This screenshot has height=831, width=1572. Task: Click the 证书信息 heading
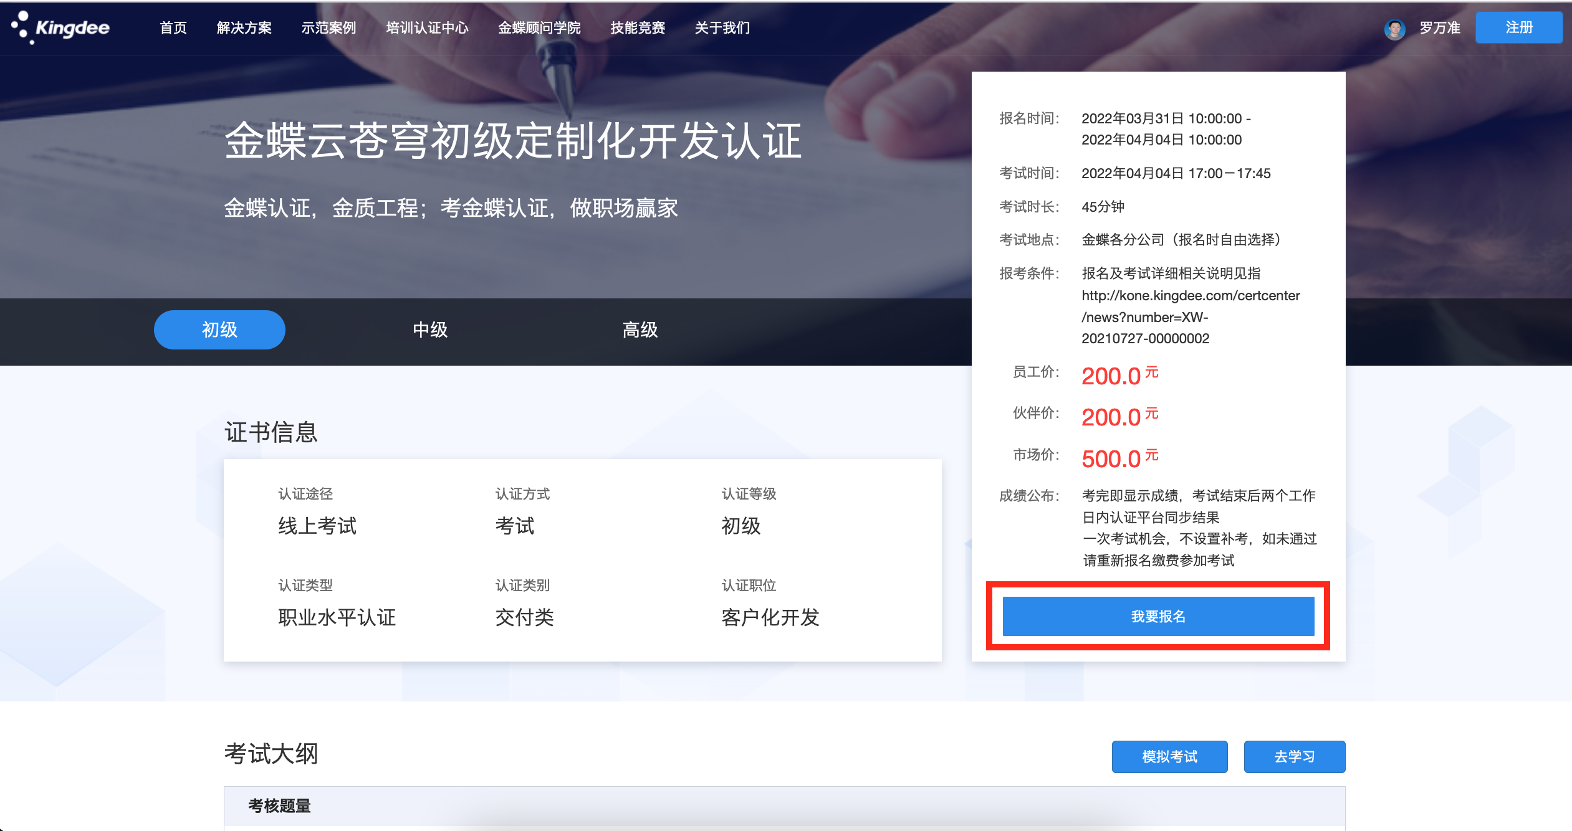pos(271,432)
